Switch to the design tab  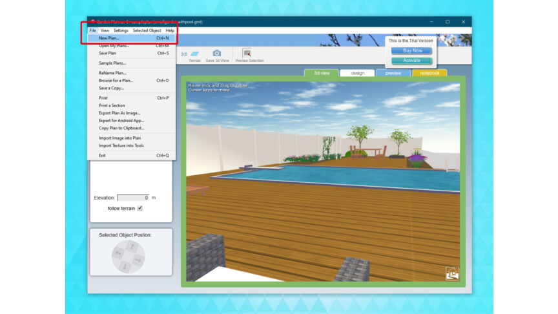tap(357, 73)
